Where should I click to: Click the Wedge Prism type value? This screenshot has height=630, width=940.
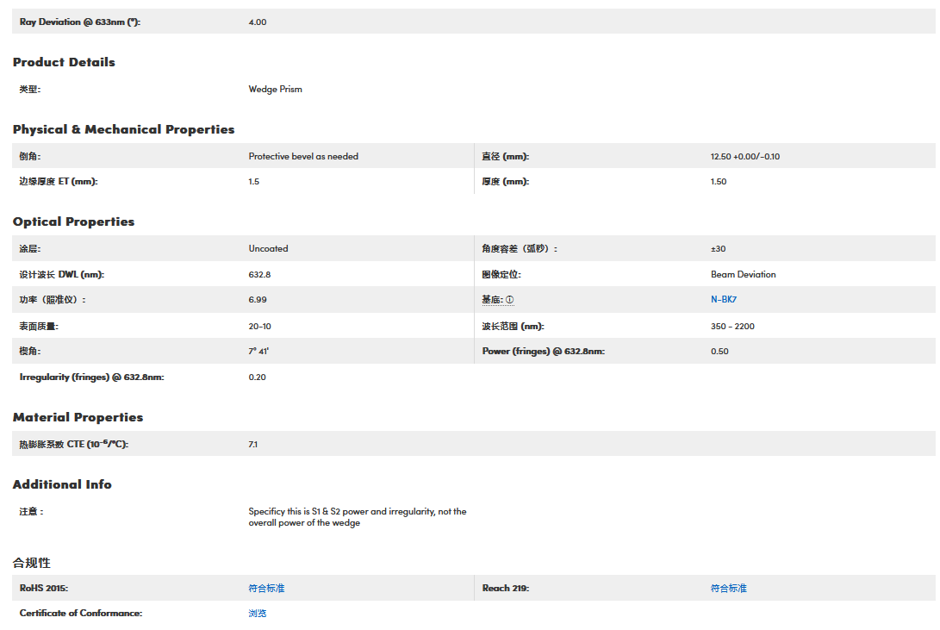click(x=275, y=89)
